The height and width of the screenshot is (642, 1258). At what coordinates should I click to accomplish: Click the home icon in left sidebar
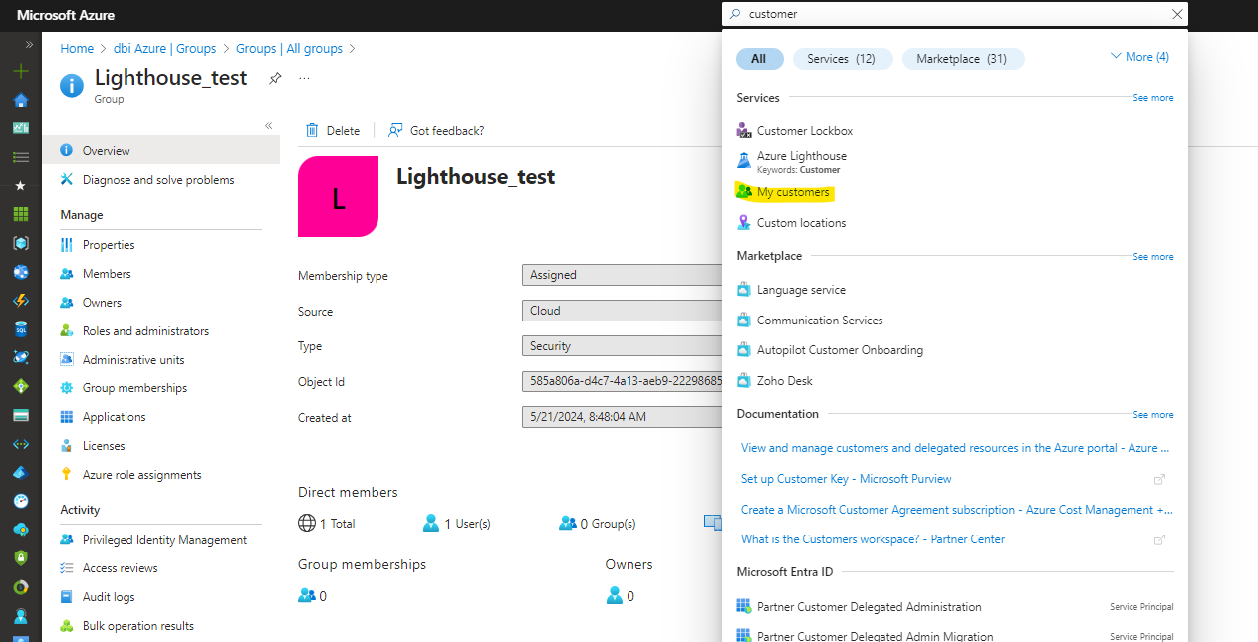pyautogui.click(x=21, y=100)
